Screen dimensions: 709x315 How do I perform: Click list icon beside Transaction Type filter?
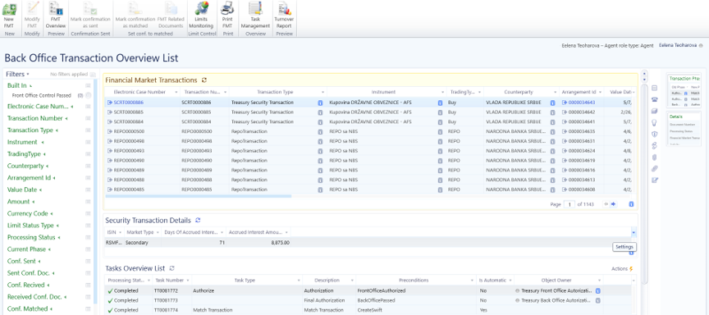[88, 130]
